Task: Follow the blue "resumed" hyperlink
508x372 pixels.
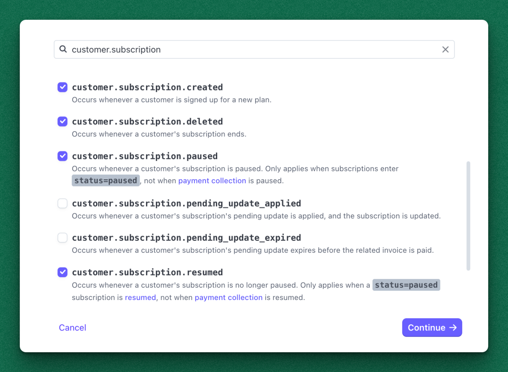Action: click(140, 297)
